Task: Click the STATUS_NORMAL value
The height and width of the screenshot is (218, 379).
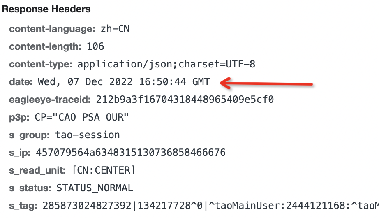Action: coord(95,188)
